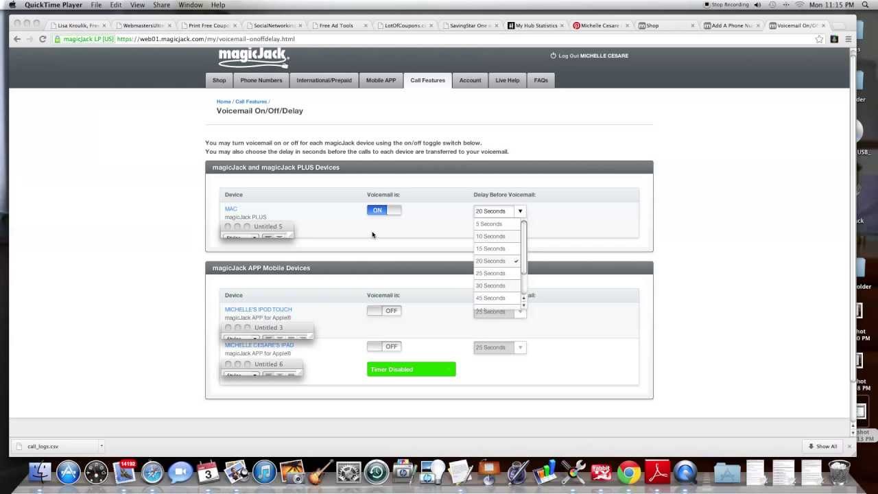Open the 20 Seconds delay dropdown
Image resolution: width=878 pixels, height=494 pixels.
[499, 211]
